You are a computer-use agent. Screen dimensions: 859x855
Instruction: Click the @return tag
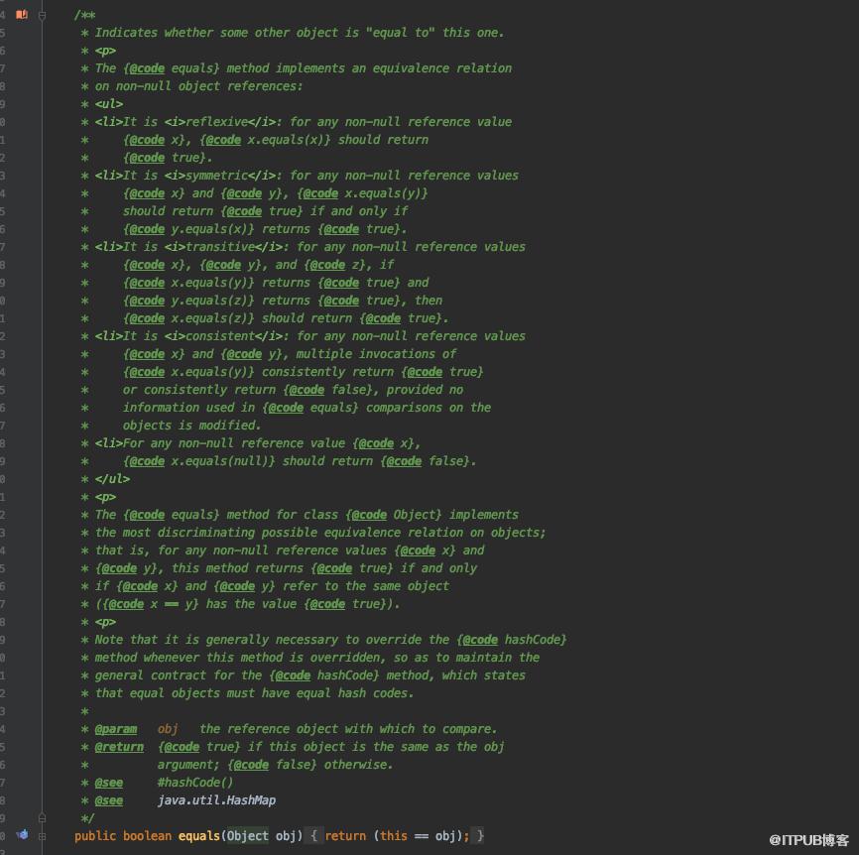(119, 747)
